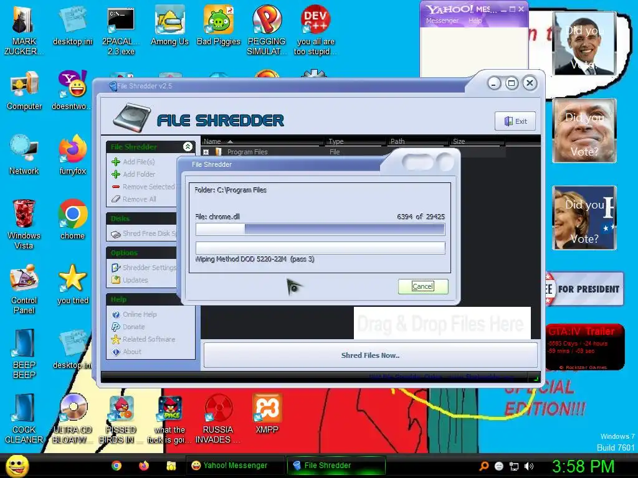
Task: Open the Help menu in Yahoo Messenger
Action: [475, 21]
